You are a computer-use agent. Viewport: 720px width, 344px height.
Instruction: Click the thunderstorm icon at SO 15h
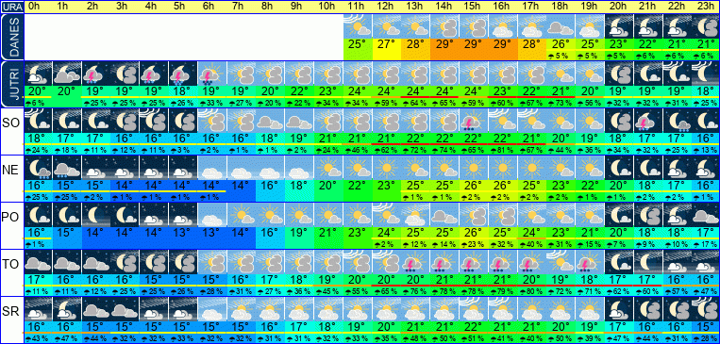(473, 121)
